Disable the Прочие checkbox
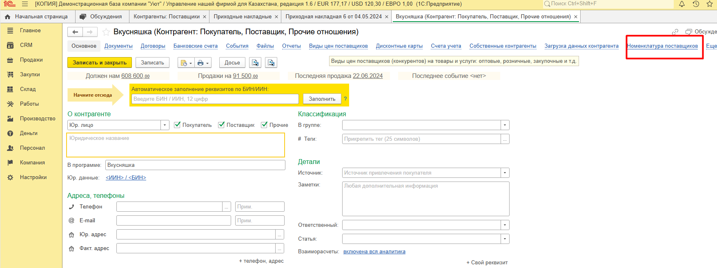The width and height of the screenshot is (717, 268). pyautogui.click(x=264, y=125)
